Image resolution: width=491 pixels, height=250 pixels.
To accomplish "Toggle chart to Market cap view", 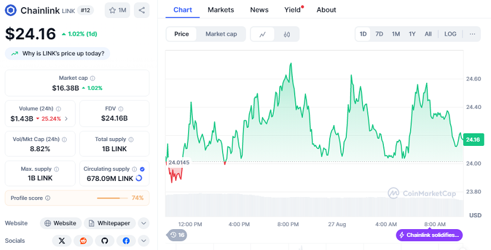I will (221, 34).
